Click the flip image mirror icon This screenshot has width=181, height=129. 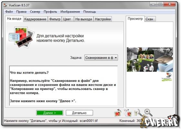coord(128,113)
